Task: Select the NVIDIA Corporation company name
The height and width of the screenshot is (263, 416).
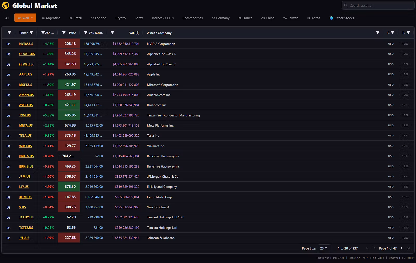Action: tap(161, 44)
